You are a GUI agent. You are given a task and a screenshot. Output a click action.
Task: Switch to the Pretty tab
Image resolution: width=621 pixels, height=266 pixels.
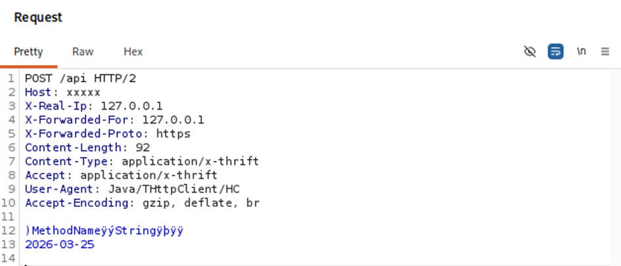click(28, 51)
